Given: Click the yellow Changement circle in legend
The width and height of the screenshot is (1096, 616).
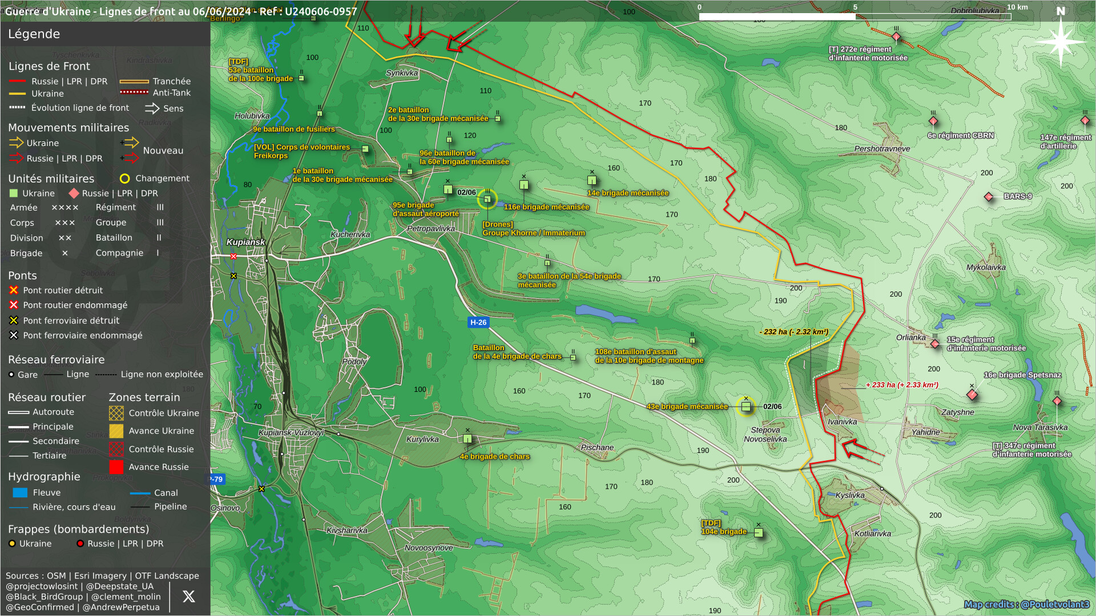Looking at the screenshot, I should (124, 179).
